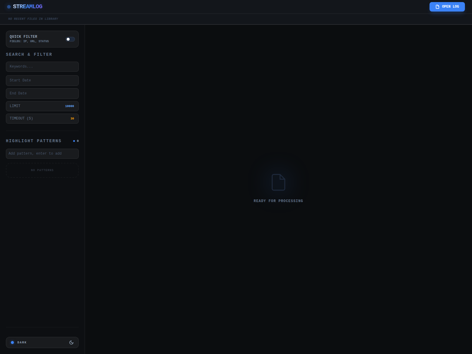Click the file icon in Open Log button
This screenshot has height=354, width=472.
click(437, 7)
